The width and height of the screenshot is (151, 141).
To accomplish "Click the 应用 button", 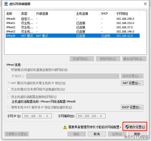I will tap(117, 134).
